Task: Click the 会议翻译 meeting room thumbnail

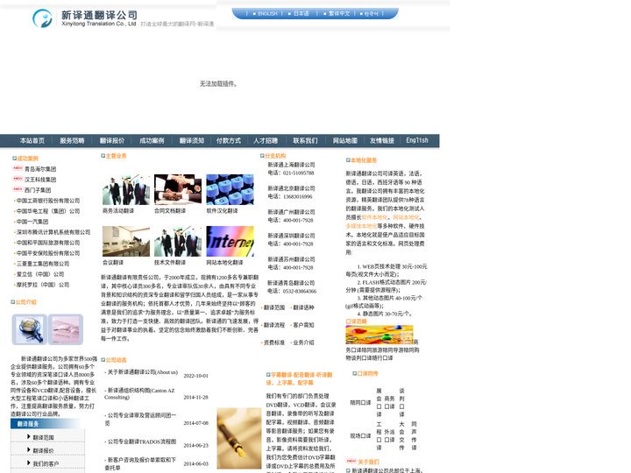Action: click(x=126, y=241)
